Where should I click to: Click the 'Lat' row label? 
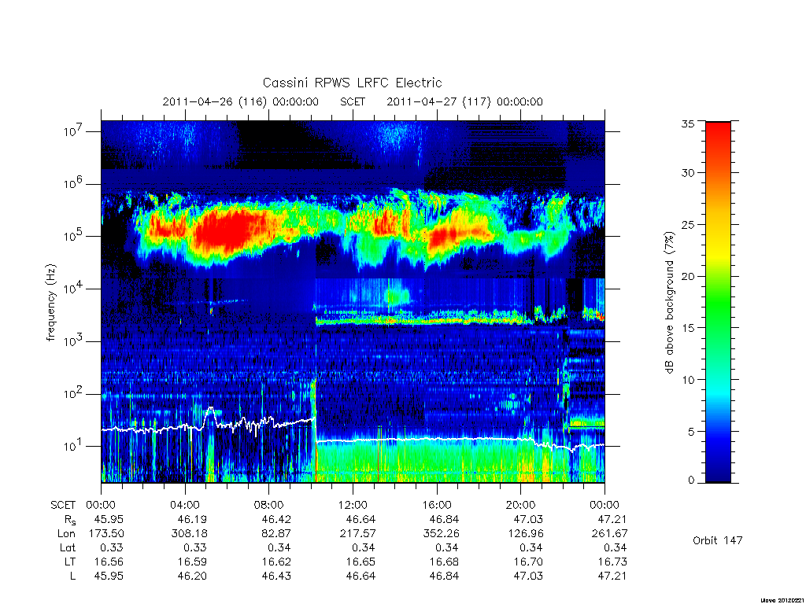point(68,548)
